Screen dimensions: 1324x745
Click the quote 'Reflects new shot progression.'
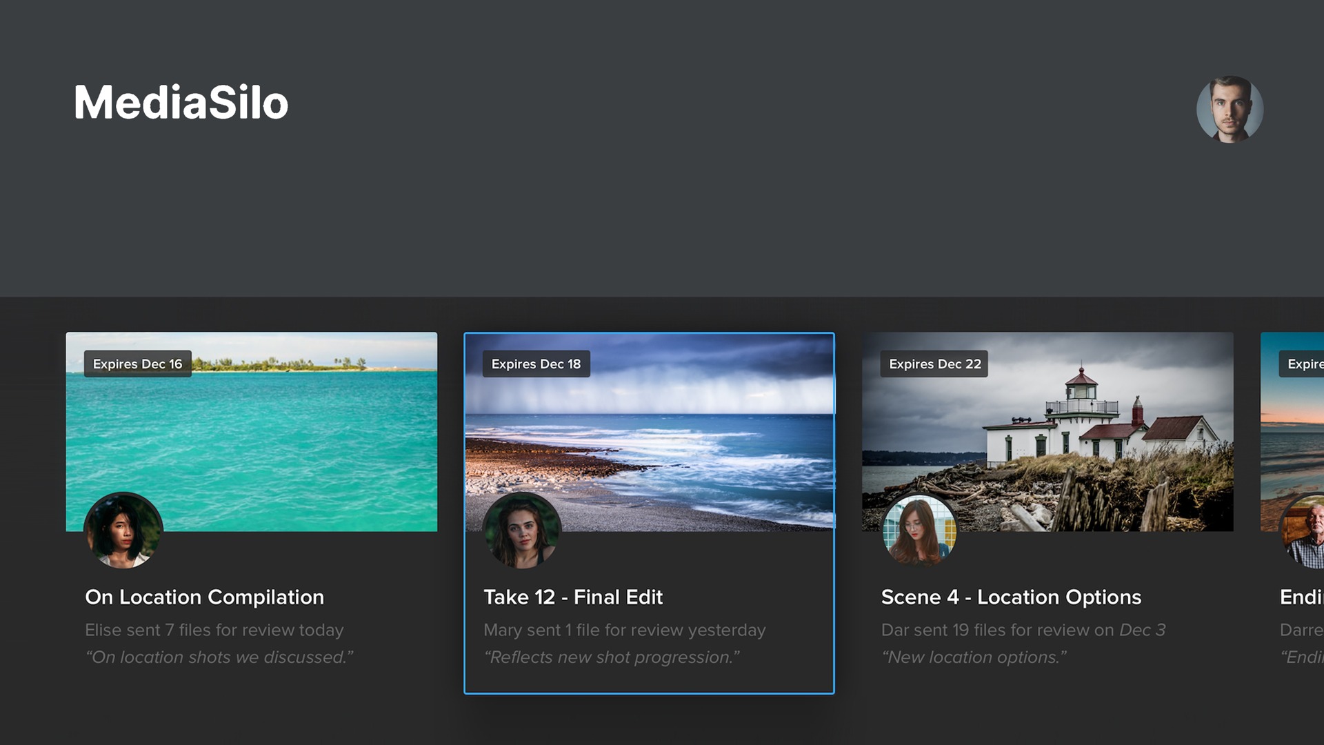click(x=612, y=657)
